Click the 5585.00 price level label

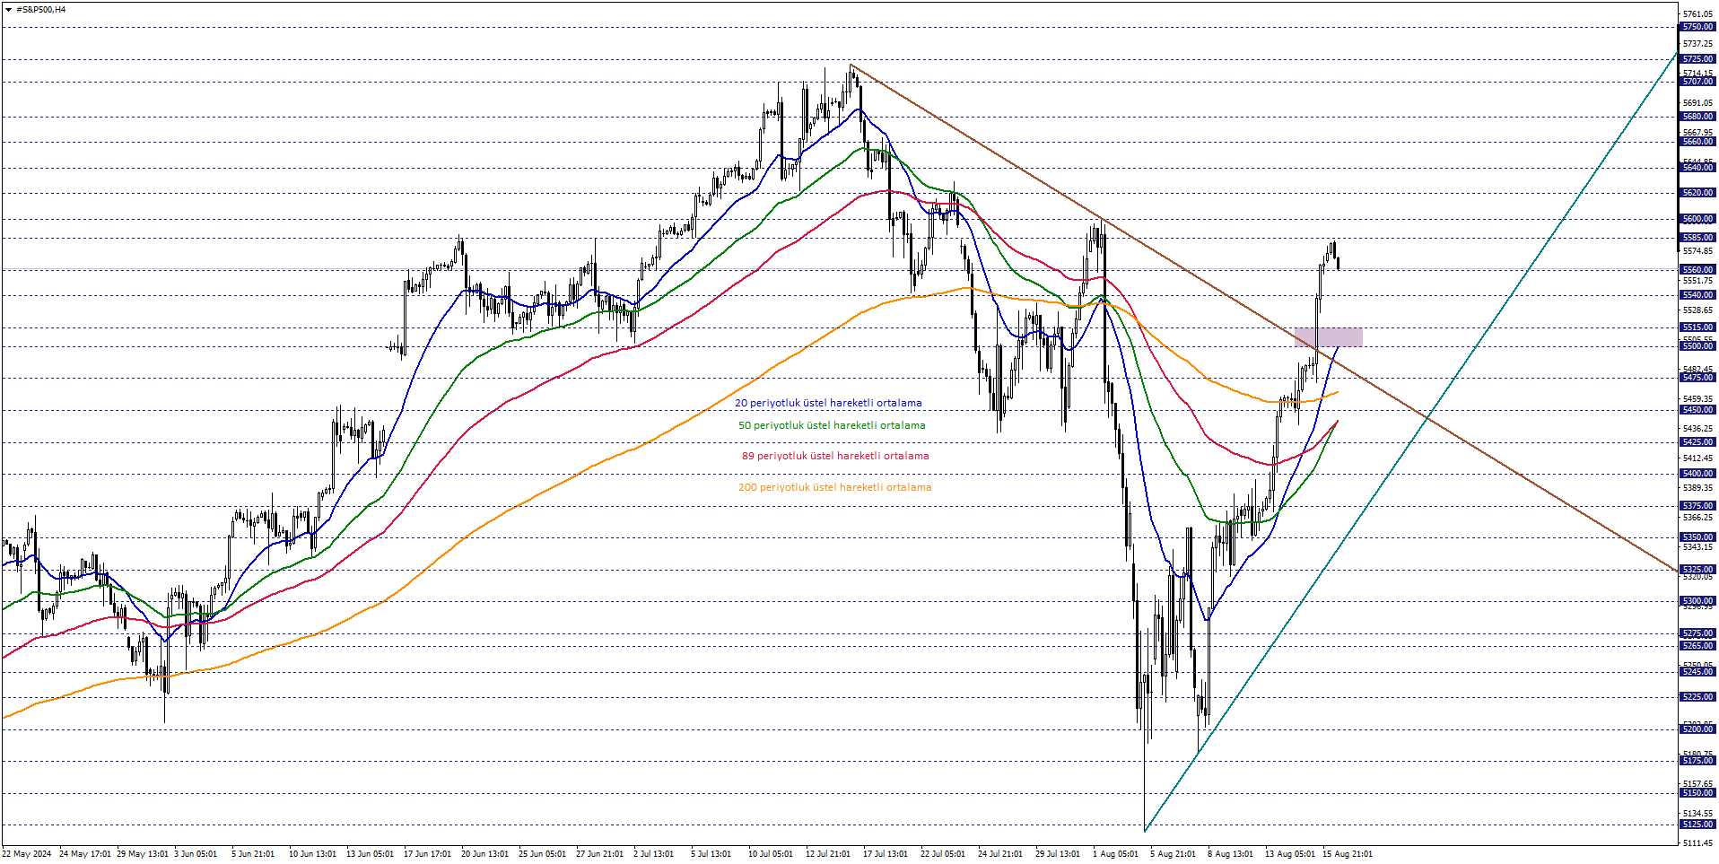1697,238
